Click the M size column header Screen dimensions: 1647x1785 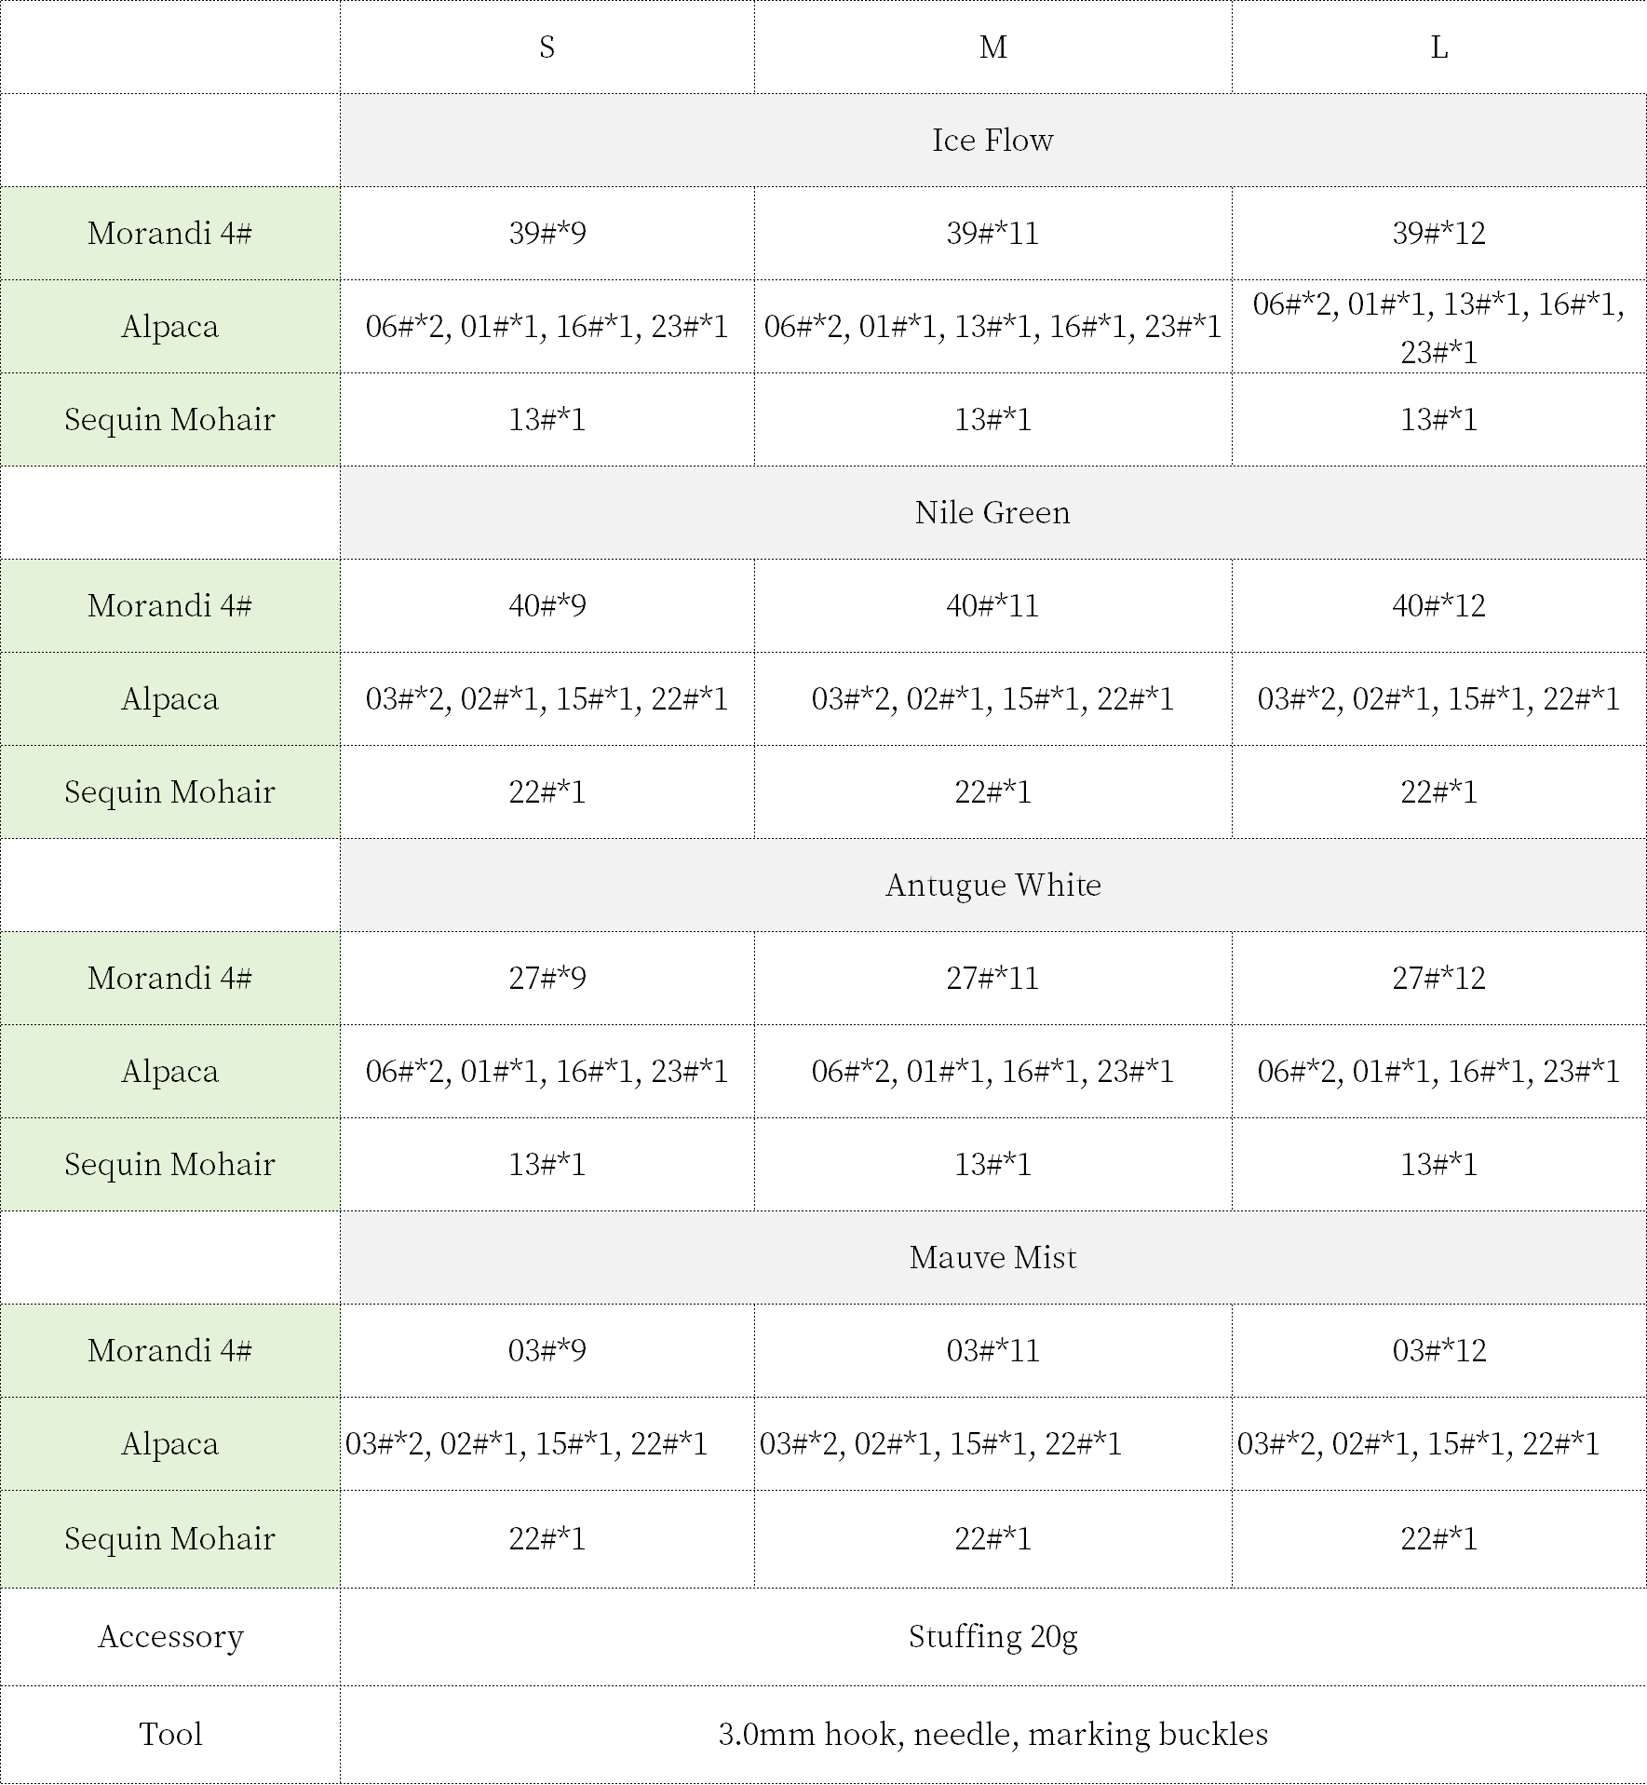[992, 47]
